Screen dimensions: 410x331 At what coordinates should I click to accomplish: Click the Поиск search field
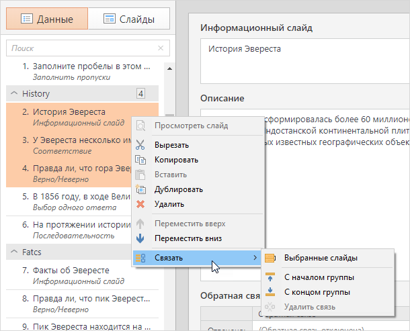pos(88,48)
